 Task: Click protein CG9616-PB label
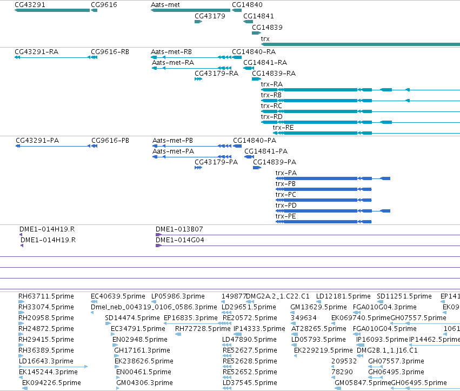pos(110,141)
